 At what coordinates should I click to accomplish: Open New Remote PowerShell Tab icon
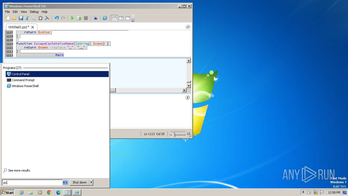(x=95, y=18)
